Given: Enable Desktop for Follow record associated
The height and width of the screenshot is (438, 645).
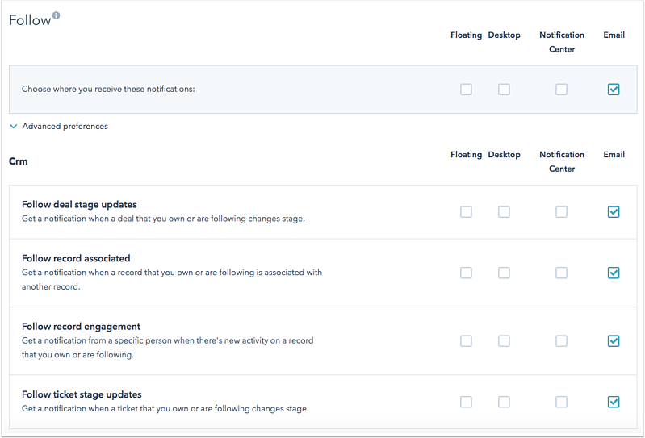Looking at the screenshot, I should click(504, 273).
